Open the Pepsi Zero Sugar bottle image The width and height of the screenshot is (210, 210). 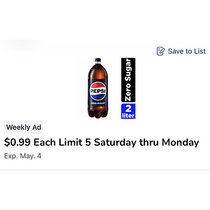pos(98,88)
